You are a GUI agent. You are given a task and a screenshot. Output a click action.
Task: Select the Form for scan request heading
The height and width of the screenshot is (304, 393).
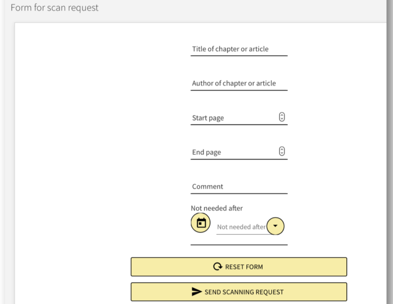pyautogui.click(x=54, y=8)
